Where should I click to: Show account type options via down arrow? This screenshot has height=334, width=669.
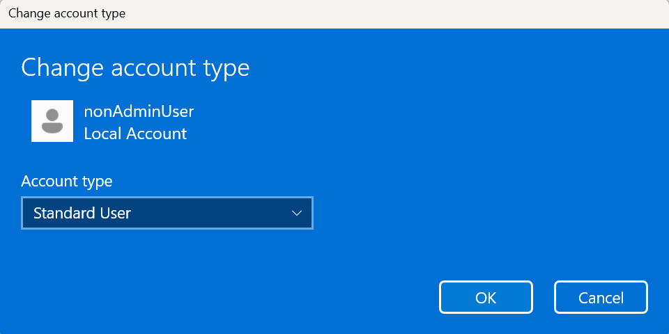click(297, 213)
